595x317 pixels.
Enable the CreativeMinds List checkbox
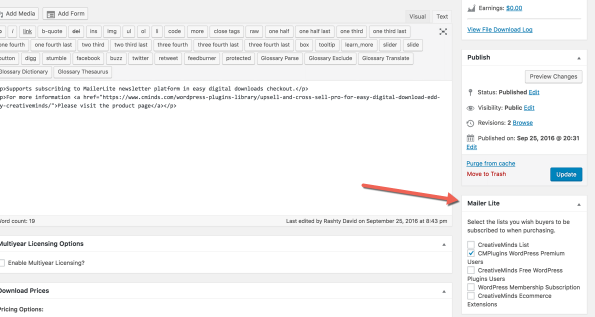point(471,245)
